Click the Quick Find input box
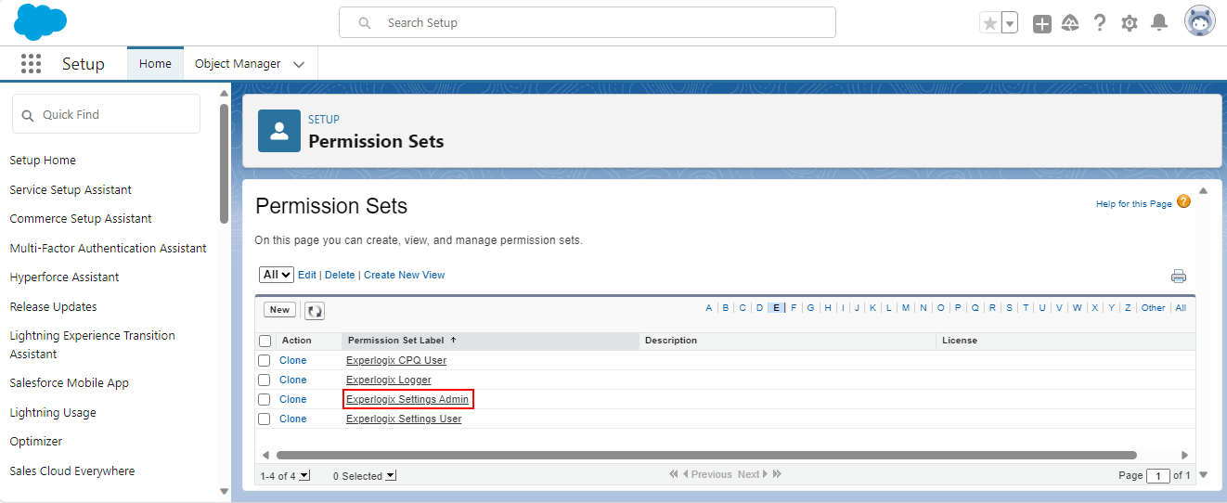The width and height of the screenshot is (1227, 503). click(x=106, y=114)
